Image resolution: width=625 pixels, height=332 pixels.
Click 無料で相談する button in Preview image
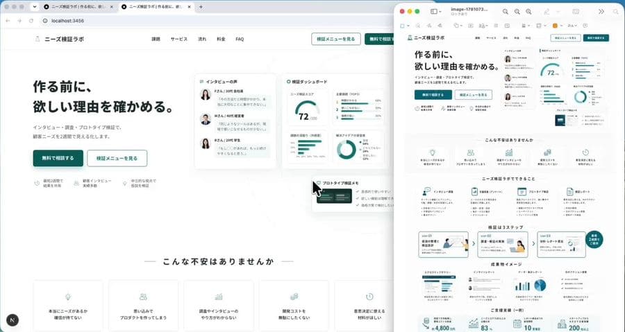point(433,95)
